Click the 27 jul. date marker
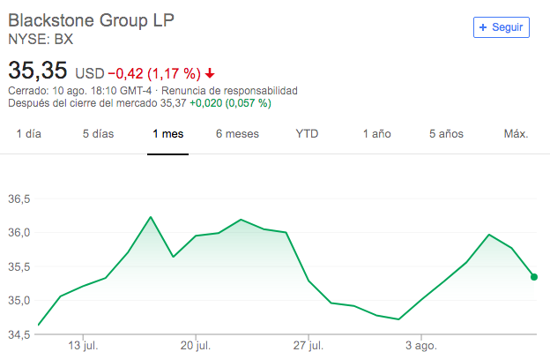 pyautogui.click(x=308, y=345)
